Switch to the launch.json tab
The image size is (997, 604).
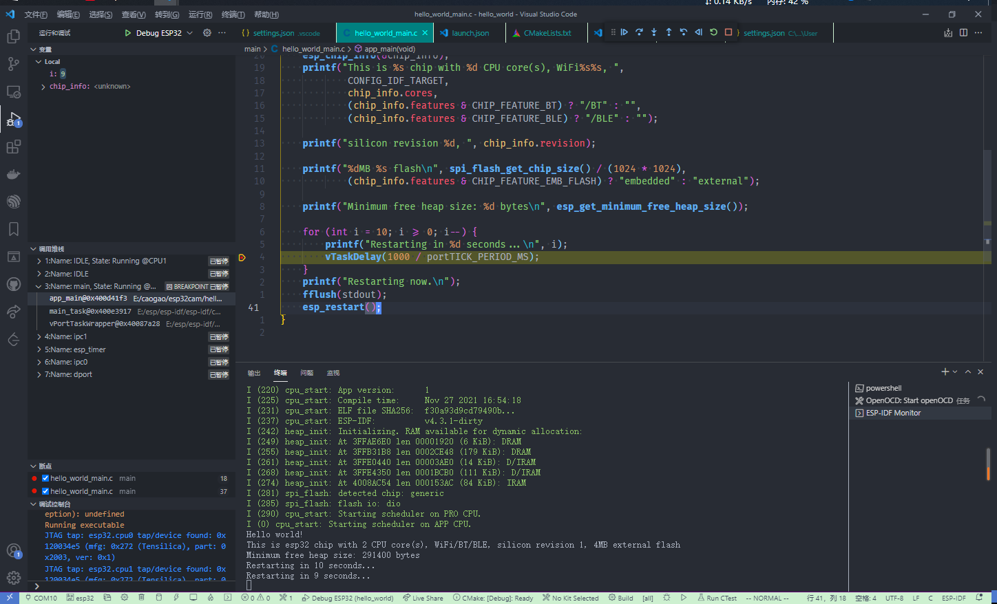470,33
